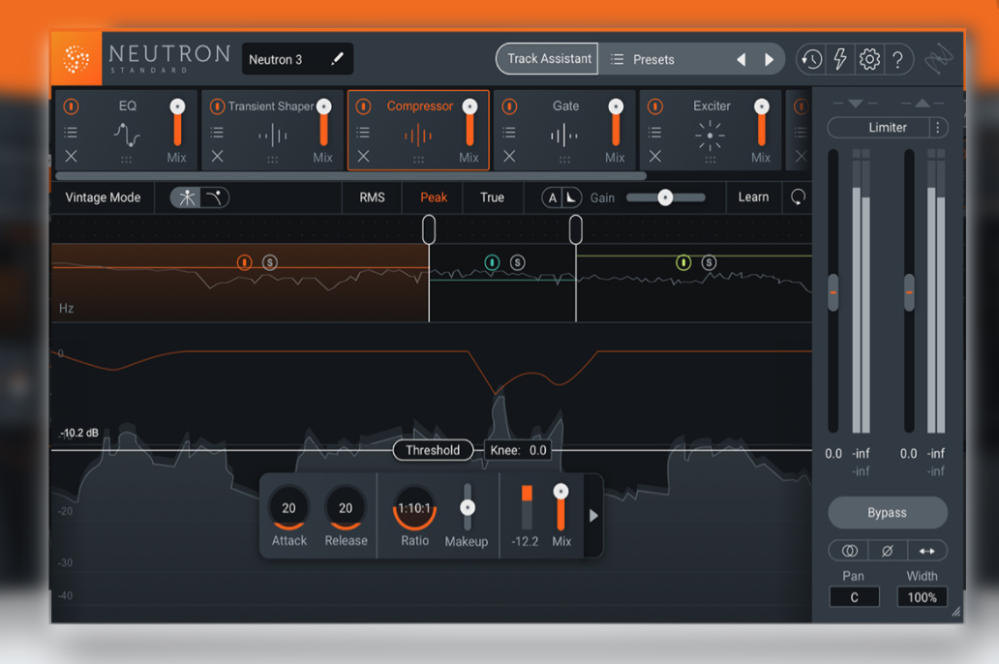Click the Makeup slider handle
The width and height of the screenshot is (999, 664).
[x=468, y=508]
